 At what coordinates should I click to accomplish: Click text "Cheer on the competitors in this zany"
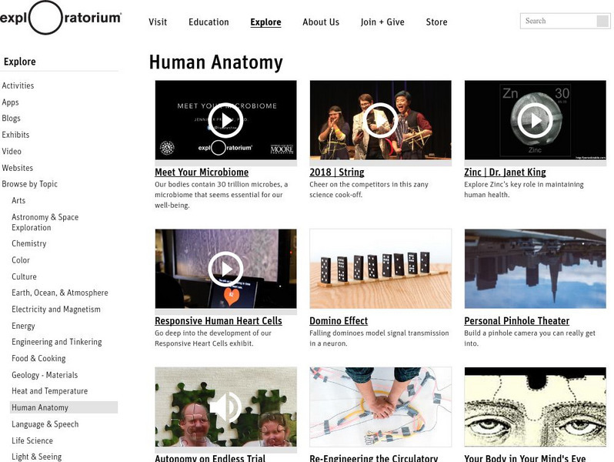[x=369, y=184]
